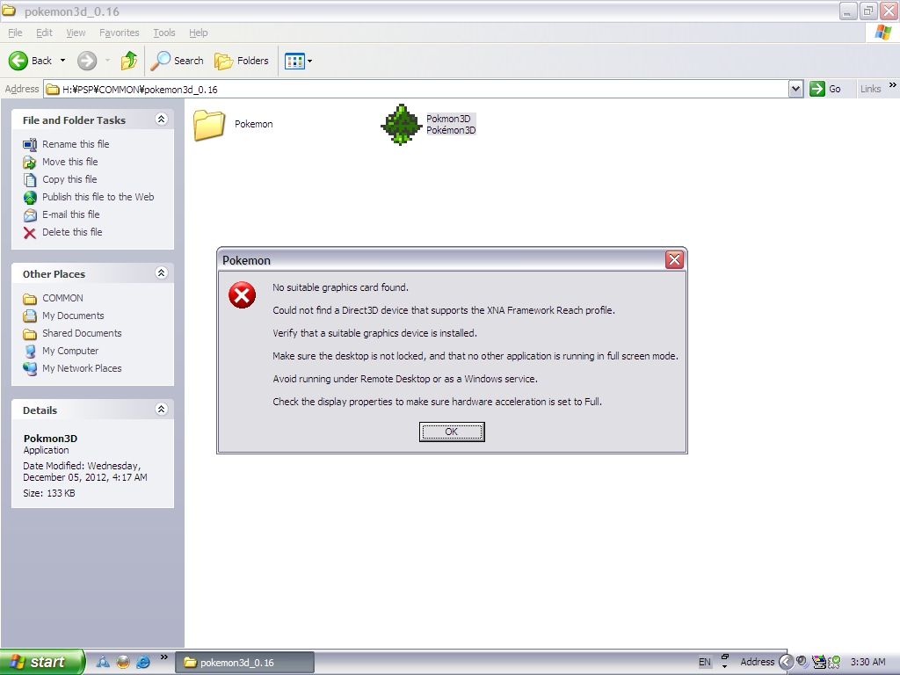Go to My Computer in Other Places
The image size is (900, 675).
coord(70,351)
